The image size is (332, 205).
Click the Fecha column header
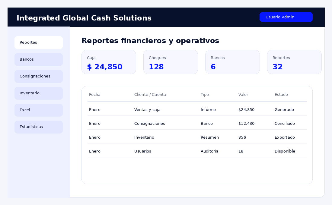pos(95,95)
